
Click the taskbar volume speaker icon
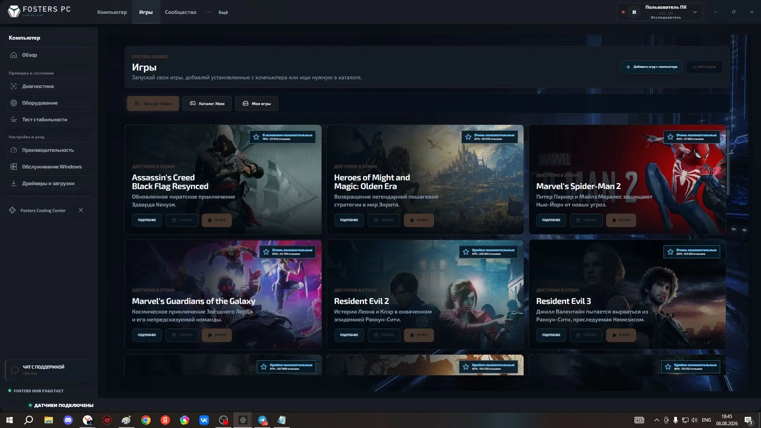click(694, 420)
